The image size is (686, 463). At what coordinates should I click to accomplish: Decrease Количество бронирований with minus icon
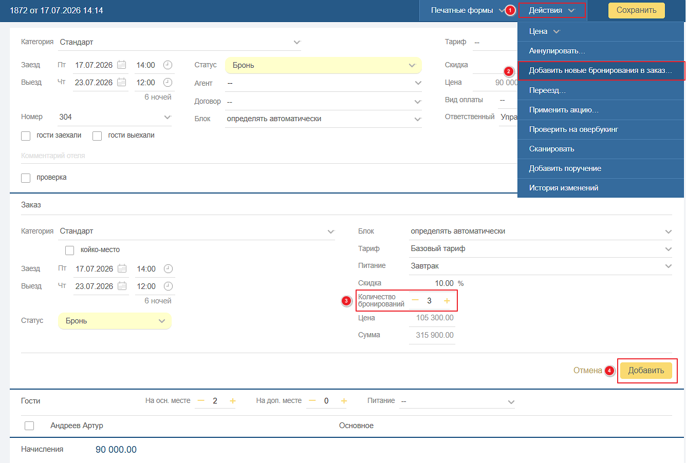[x=415, y=300]
